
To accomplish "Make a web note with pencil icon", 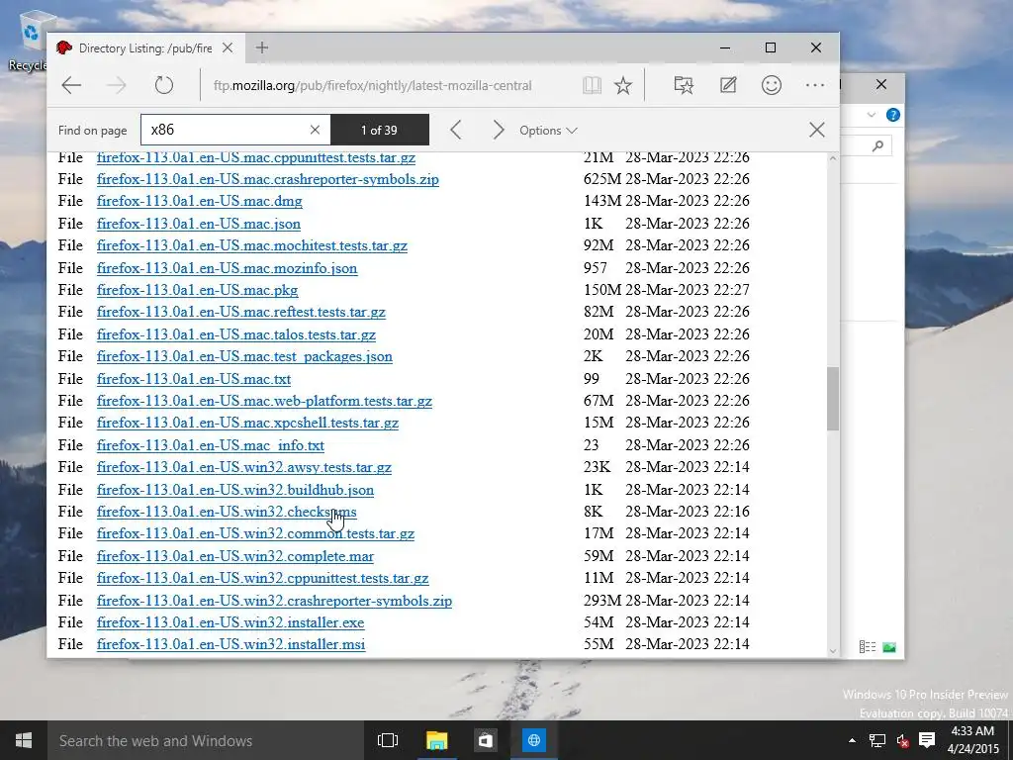I will point(728,85).
